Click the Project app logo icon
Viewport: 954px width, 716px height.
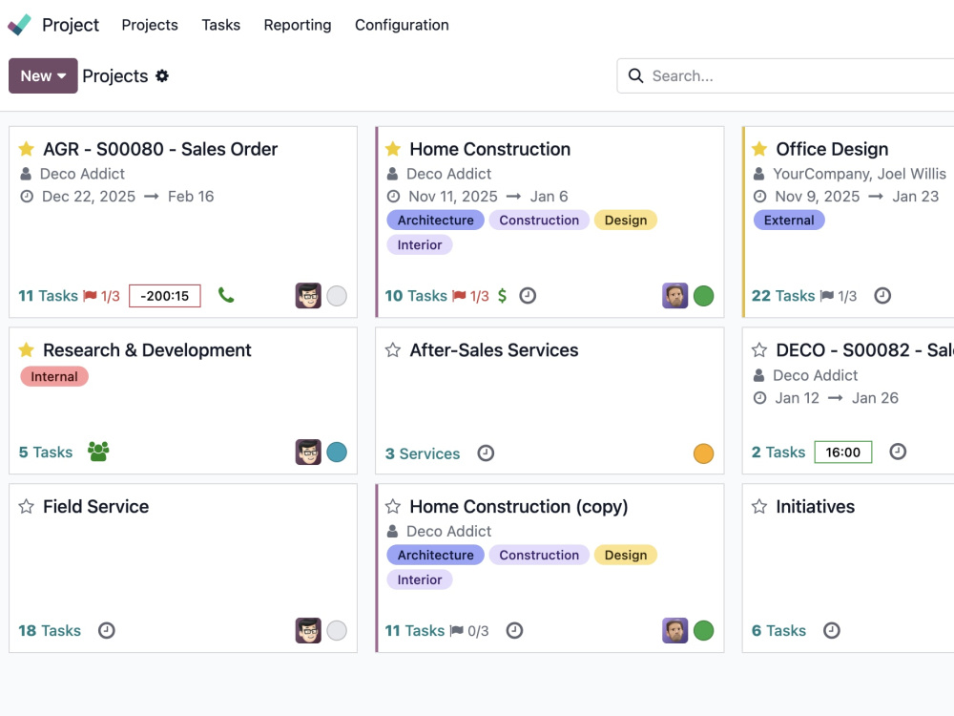tap(19, 25)
